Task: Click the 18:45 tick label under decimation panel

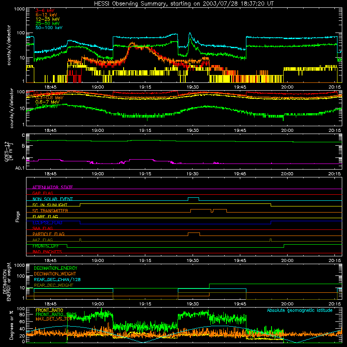Action: pyautogui.click(x=50, y=304)
